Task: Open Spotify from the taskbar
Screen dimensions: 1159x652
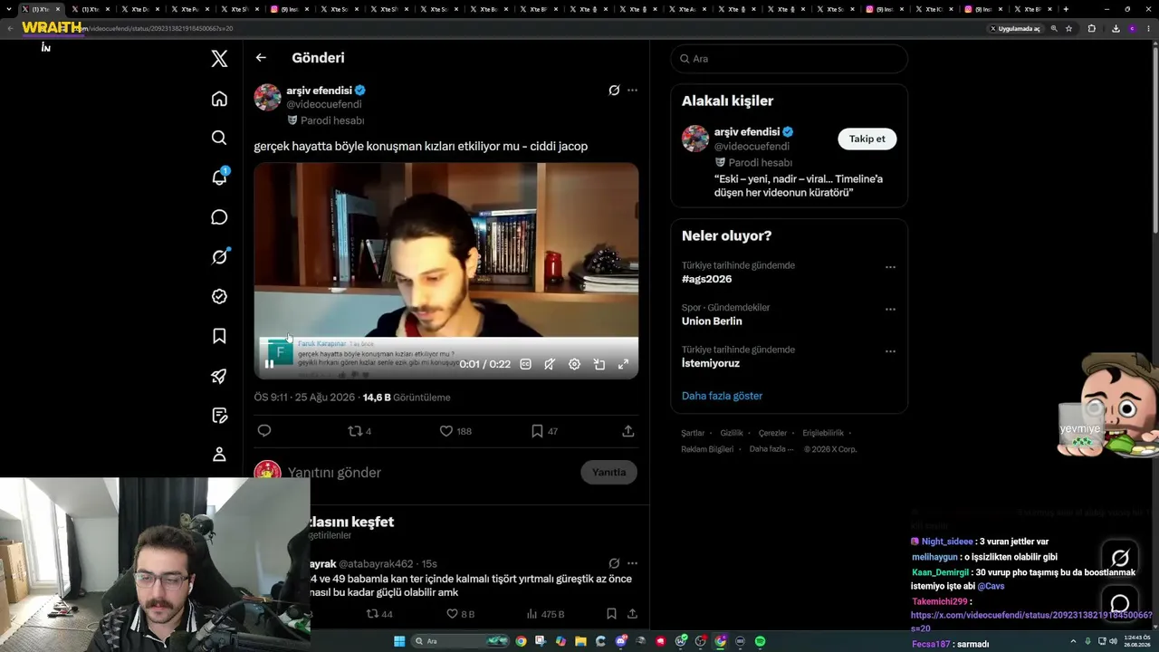Action: coord(760,641)
